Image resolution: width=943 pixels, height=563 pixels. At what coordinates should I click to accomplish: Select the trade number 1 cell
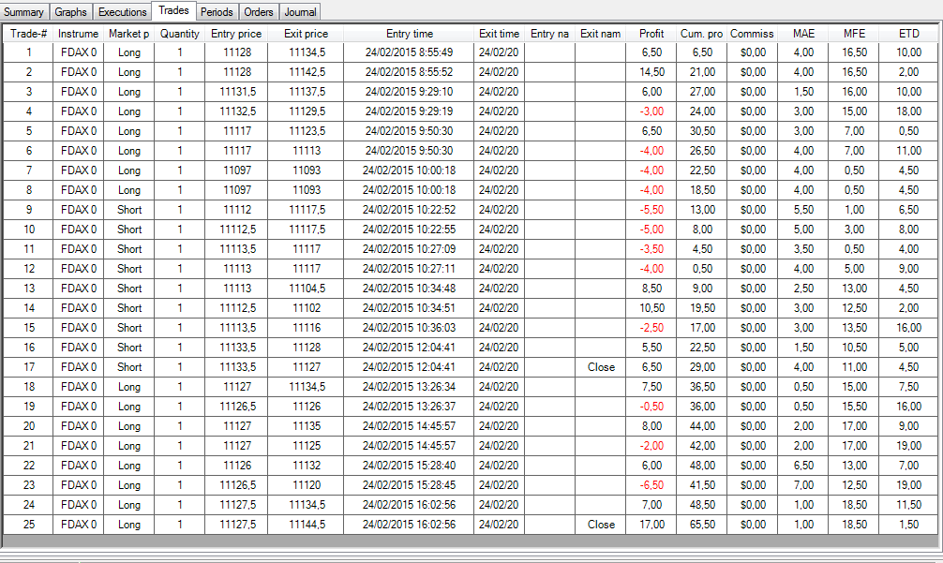pyautogui.click(x=28, y=52)
